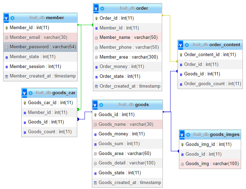Viewport: 246px width, 189px height.
Task: Open the goods_car table gear options
Action: 31,93
